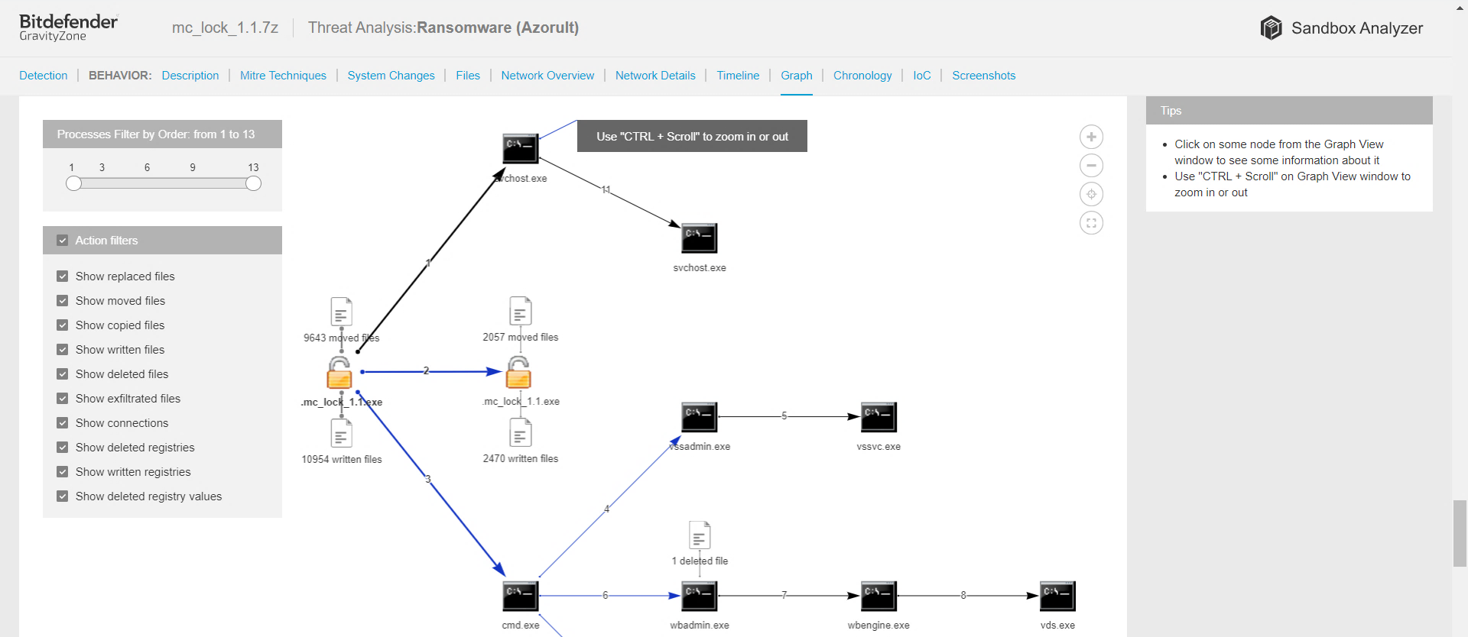
Task: Select the cmd.exe process node
Action: (521, 596)
